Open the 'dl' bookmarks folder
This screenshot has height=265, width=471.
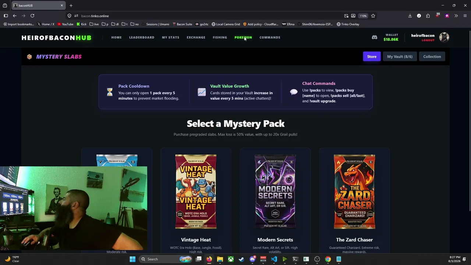115,24
